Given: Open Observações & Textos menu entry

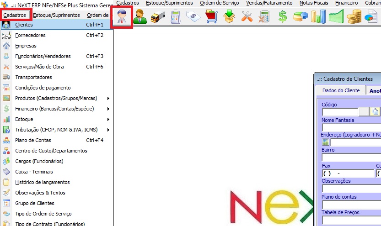Looking at the screenshot, I should point(57,193).
